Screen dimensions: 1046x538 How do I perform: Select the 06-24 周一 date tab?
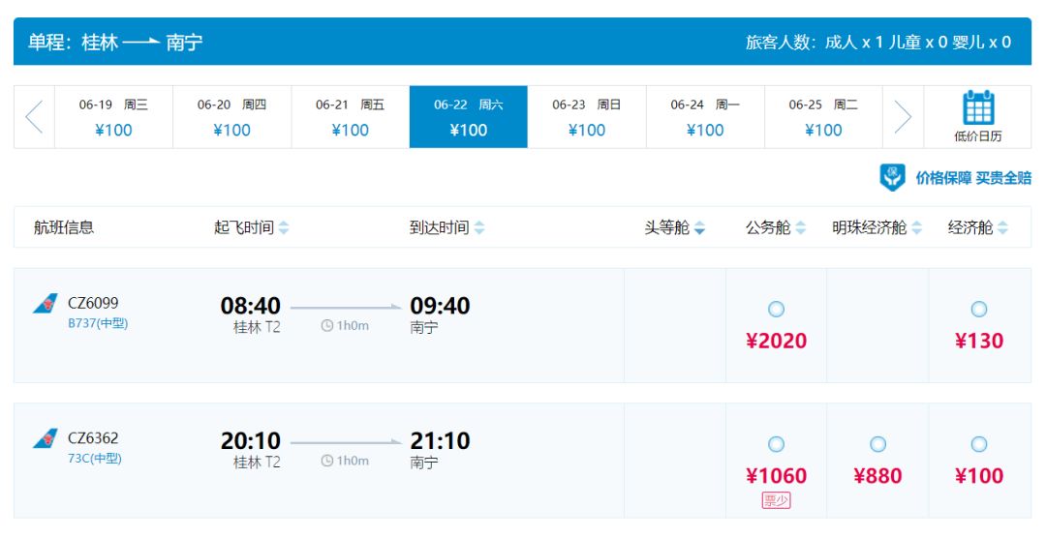705,117
